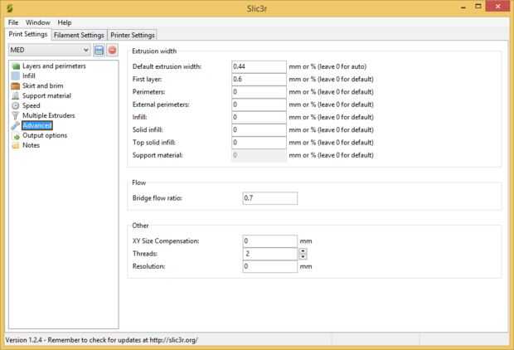Click the XY Size Compensation field
This screenshot has height=350, width=514.
coord(270,241)
